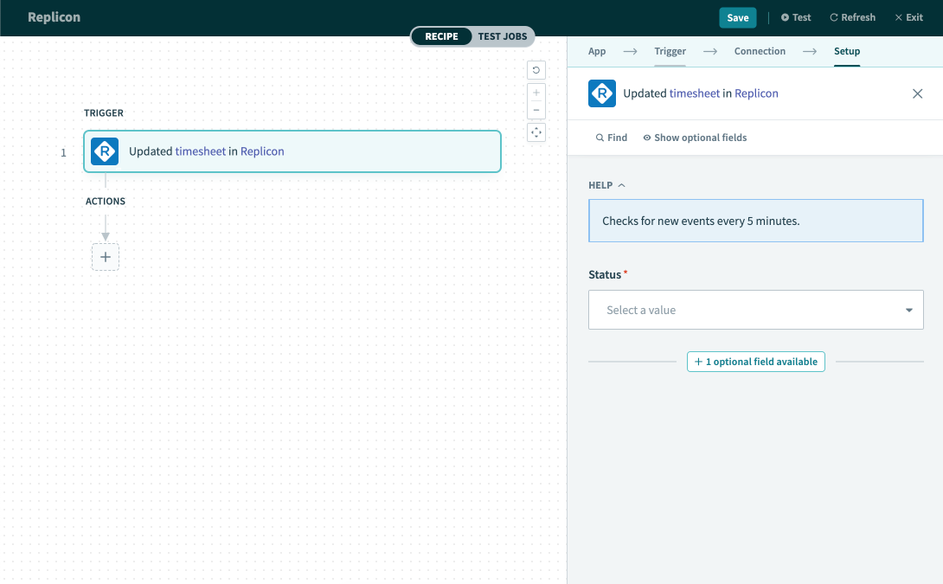
Task: Click the timesheet link in trigger step
Action: [x=201, y=151]
